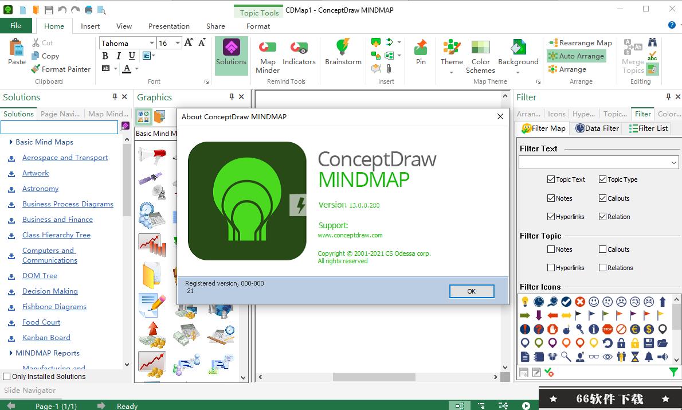Uncheck Callouts under Filter Text
The height and width of the screenshot is (410, 682).
click(x=602, y=198)
